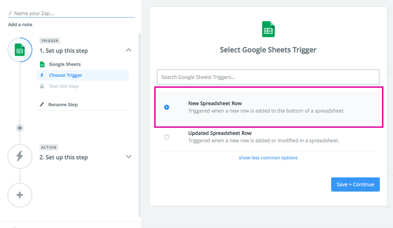393x228 pixels.
Task: Click the Google Sheets logo above the trigger list
Action: click(268, 29)
